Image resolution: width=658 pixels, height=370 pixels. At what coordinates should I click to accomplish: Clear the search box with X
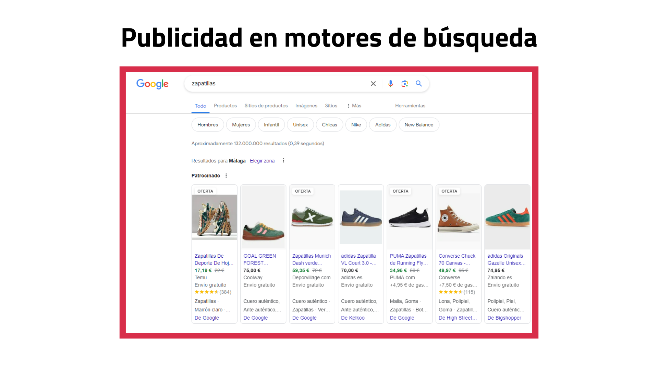(373, 84)
